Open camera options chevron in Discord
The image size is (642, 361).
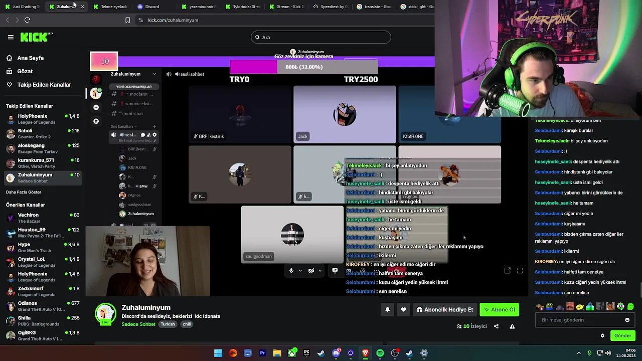tap(320, 271)
